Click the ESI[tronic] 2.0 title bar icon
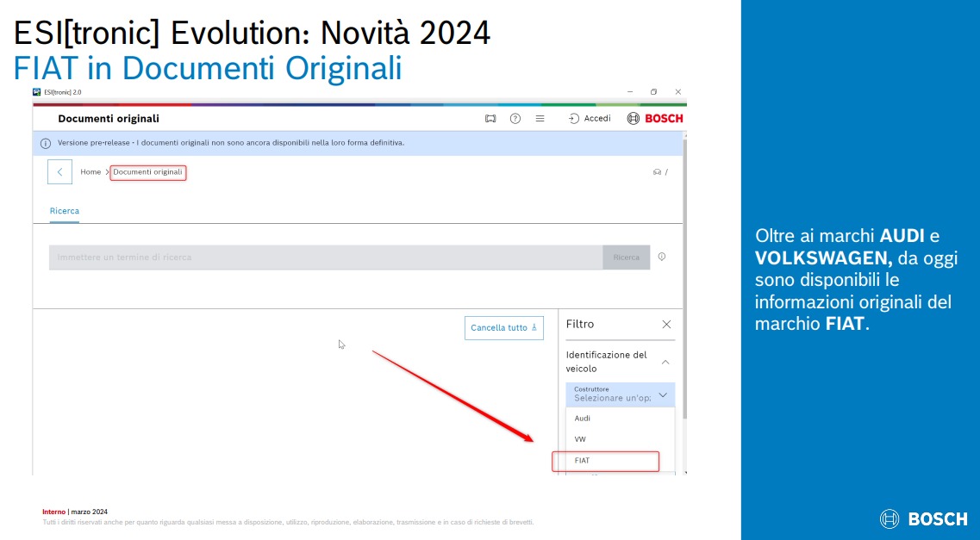Viewport: 980px width, 540px height. (x=37, y=92)
